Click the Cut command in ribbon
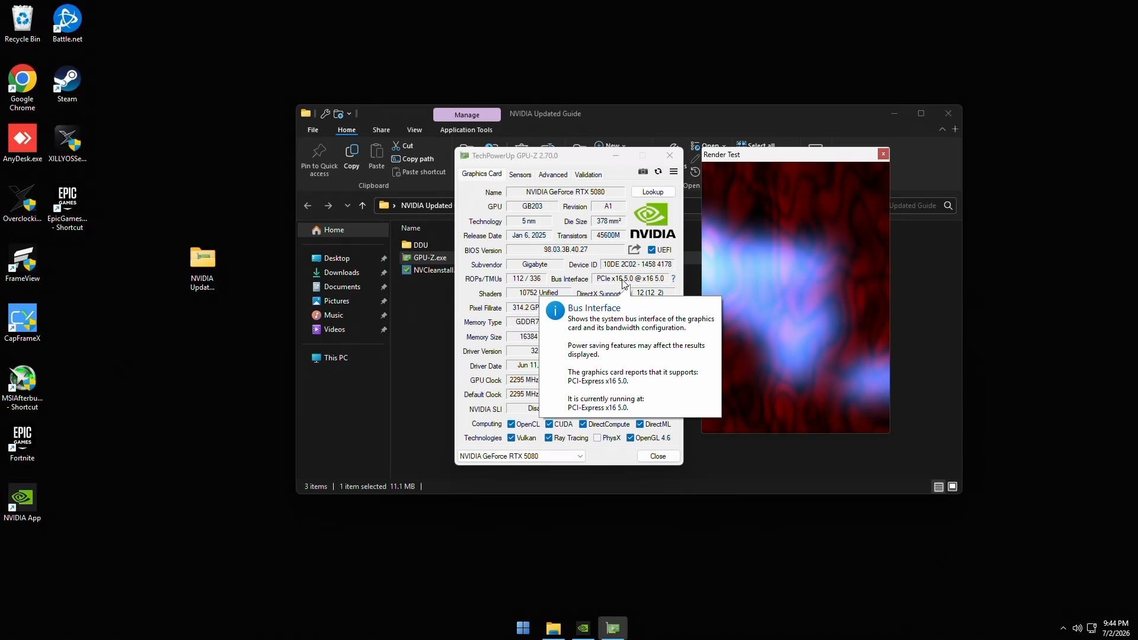Image resolution: width=1138 pixels, height=640 pixels. click(x=402, y=146)
